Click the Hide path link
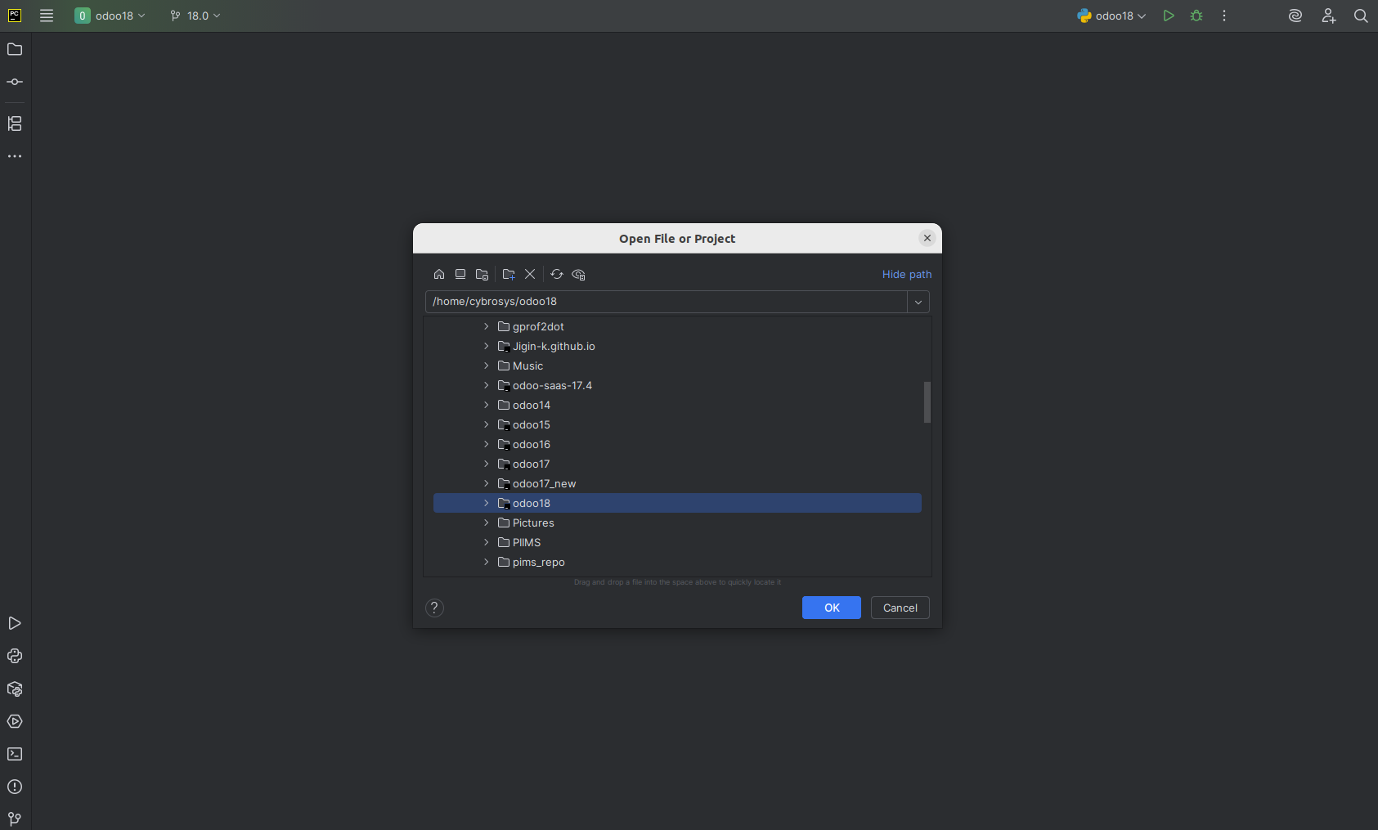The image size is (1378, 830). tap(907, 274)
